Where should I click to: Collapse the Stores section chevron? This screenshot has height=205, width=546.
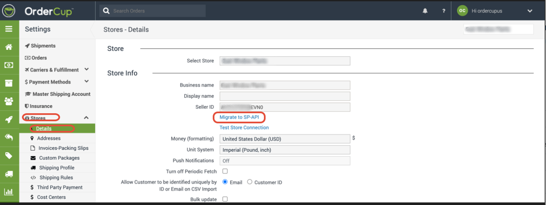87,118
